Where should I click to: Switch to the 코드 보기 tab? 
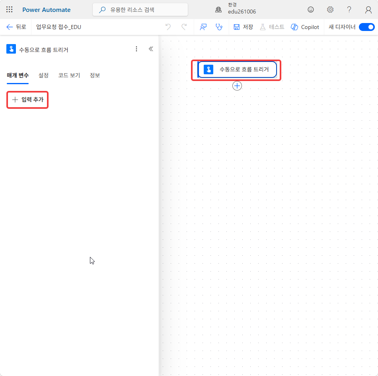click(69, 75)
